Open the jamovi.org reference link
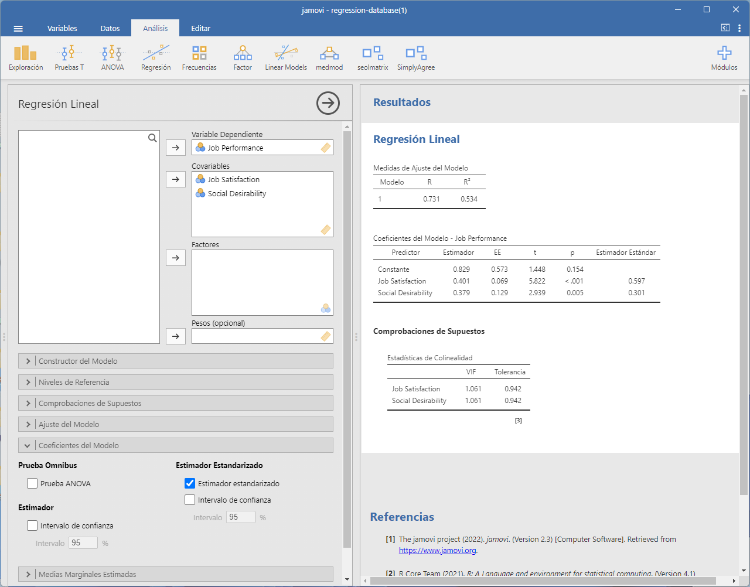The height and width of the screenshot is (587, 750). click(438, 550)
